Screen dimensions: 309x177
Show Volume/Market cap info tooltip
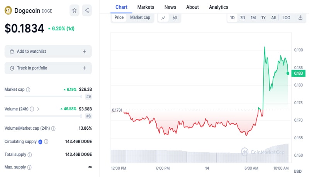tap(53, 129)
